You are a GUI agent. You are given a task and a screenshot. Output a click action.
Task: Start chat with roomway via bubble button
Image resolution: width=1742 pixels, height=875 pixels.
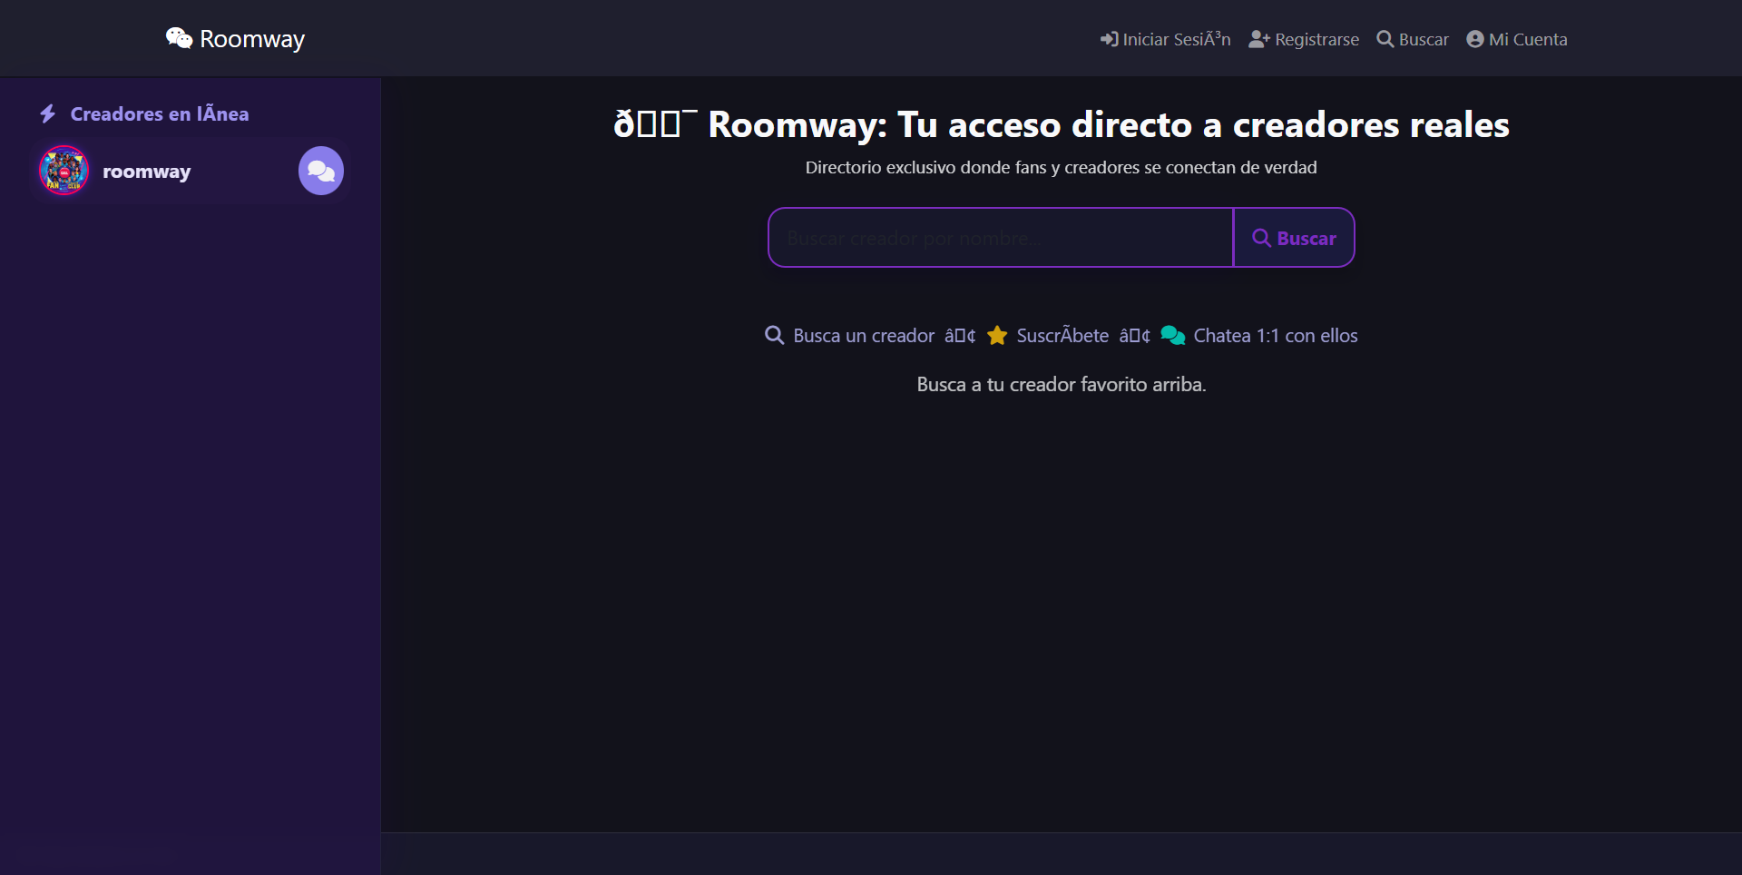click(321, 171)
